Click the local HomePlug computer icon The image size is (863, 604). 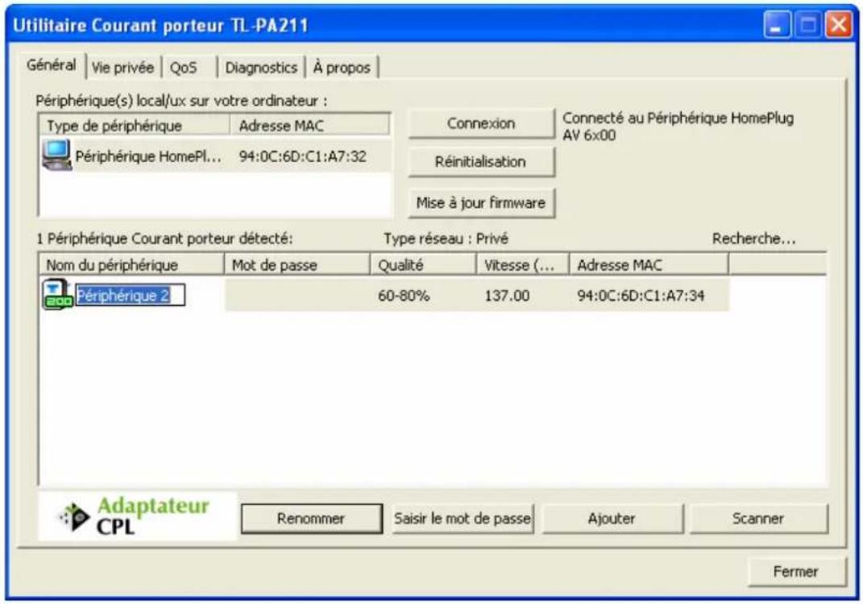point(56,155)
